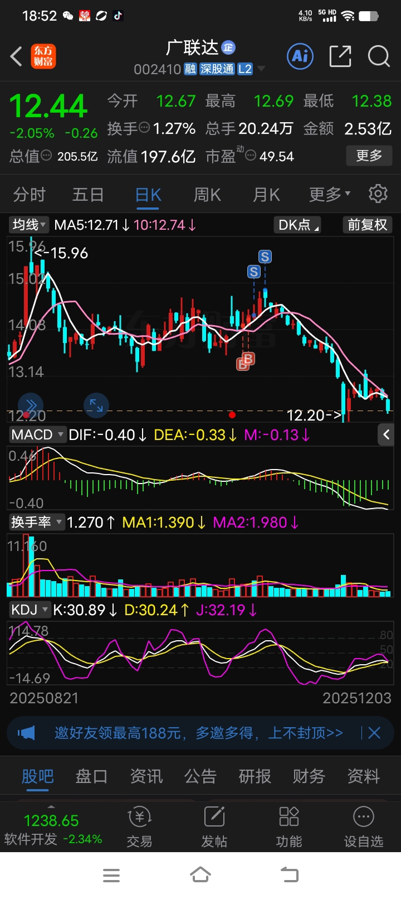Switch to 月K chart tab
The width and height of the screenshot is (401, 899).
point(266,194)
